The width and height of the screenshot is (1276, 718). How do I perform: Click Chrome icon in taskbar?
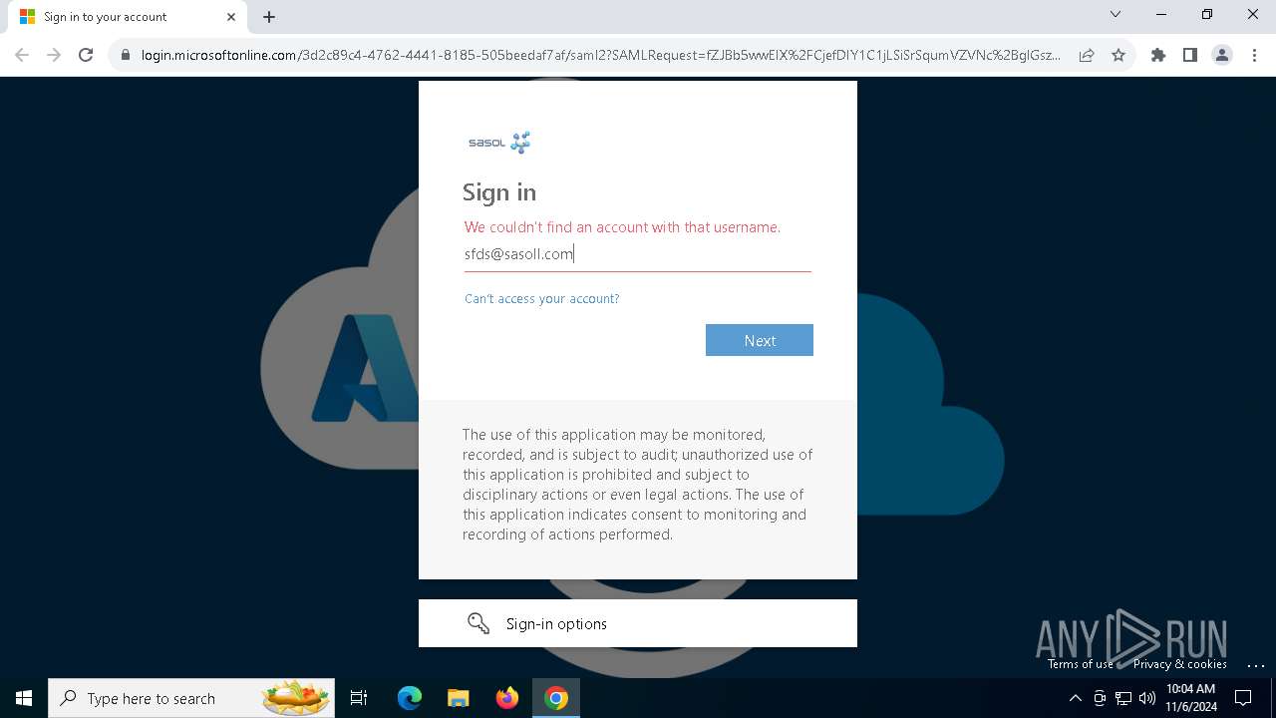pos(556,698)
